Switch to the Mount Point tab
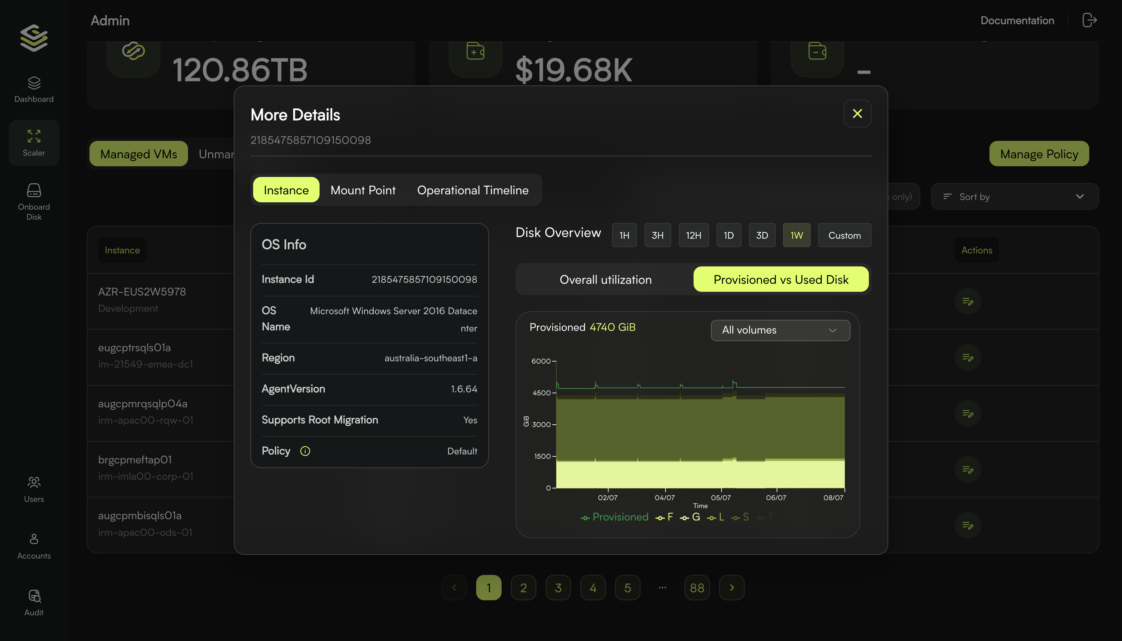1122x641 pixels. pos(363,190)
